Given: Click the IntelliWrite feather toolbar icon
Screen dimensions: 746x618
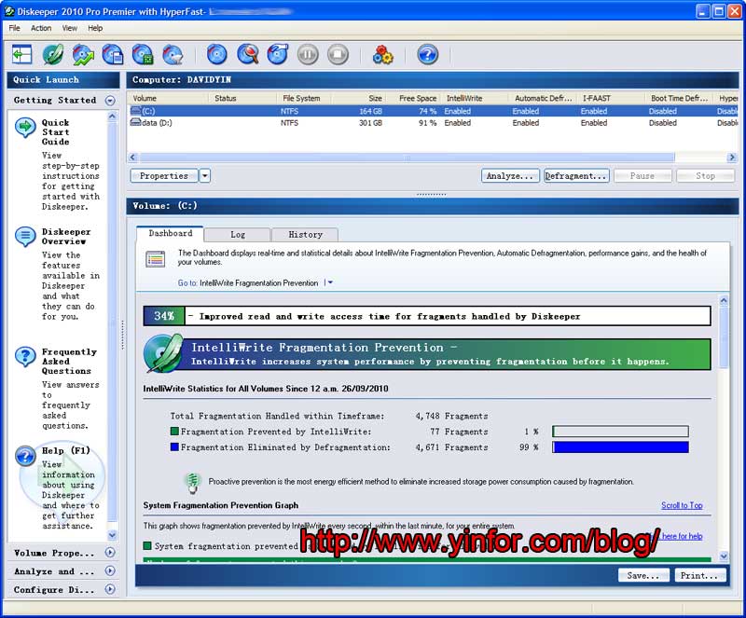Looking at the screenshot, I should pos(53,55).
